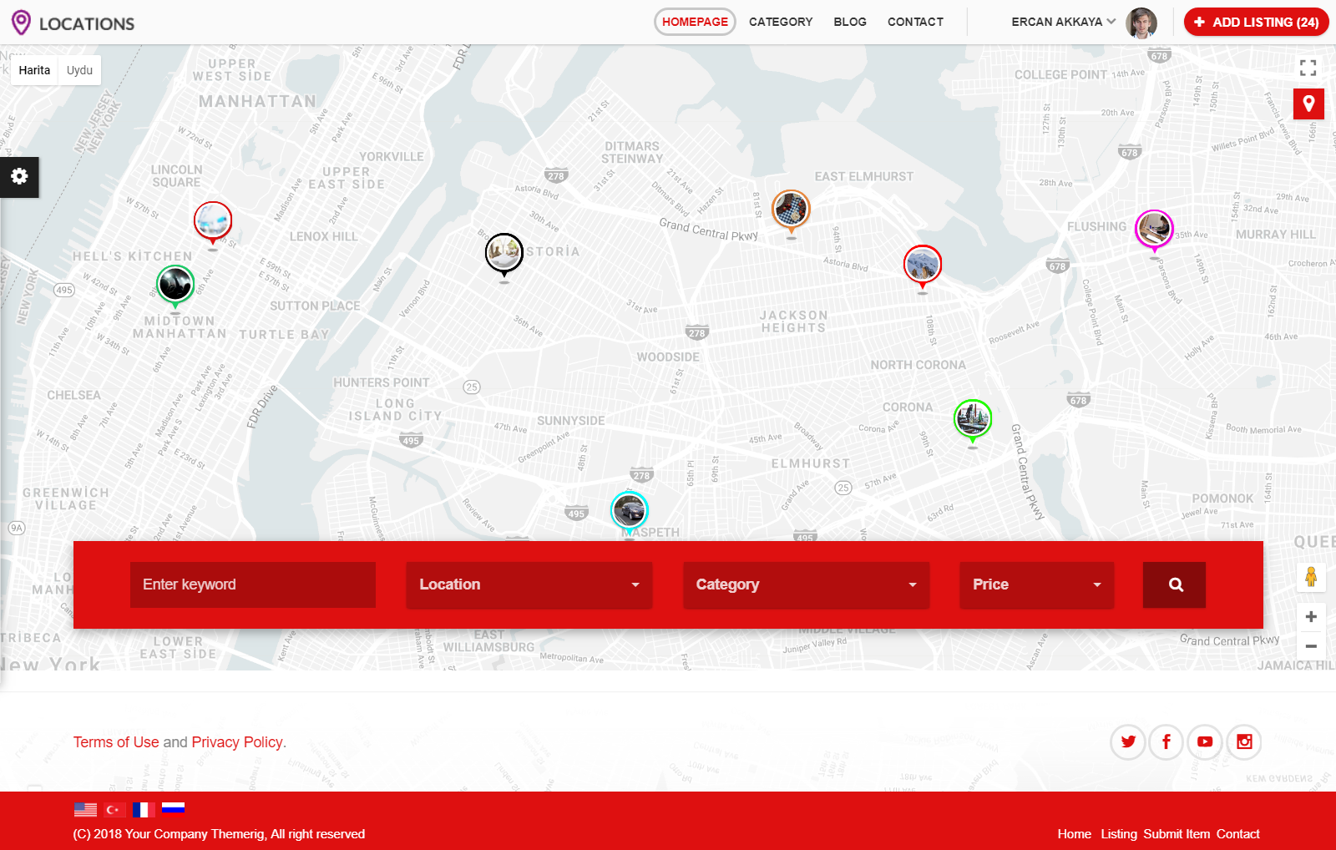
Task: Open the Ercan Akkaya user menu
Action: (1063, 22)
